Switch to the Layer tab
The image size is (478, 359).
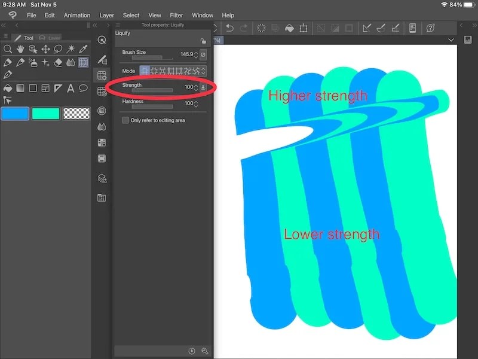pos(53,37)
